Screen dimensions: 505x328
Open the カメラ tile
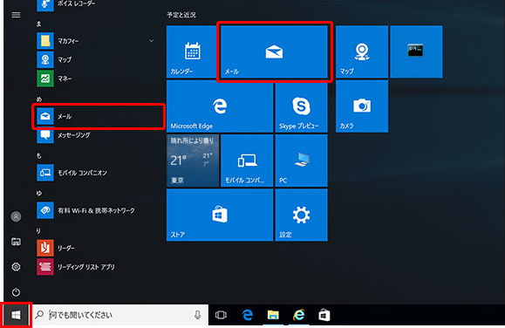pyautogui.click(x=362, y=106)
